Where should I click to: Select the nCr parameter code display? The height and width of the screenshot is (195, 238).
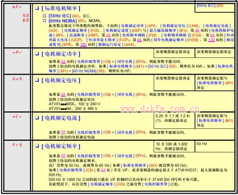[x=17, y=117]
